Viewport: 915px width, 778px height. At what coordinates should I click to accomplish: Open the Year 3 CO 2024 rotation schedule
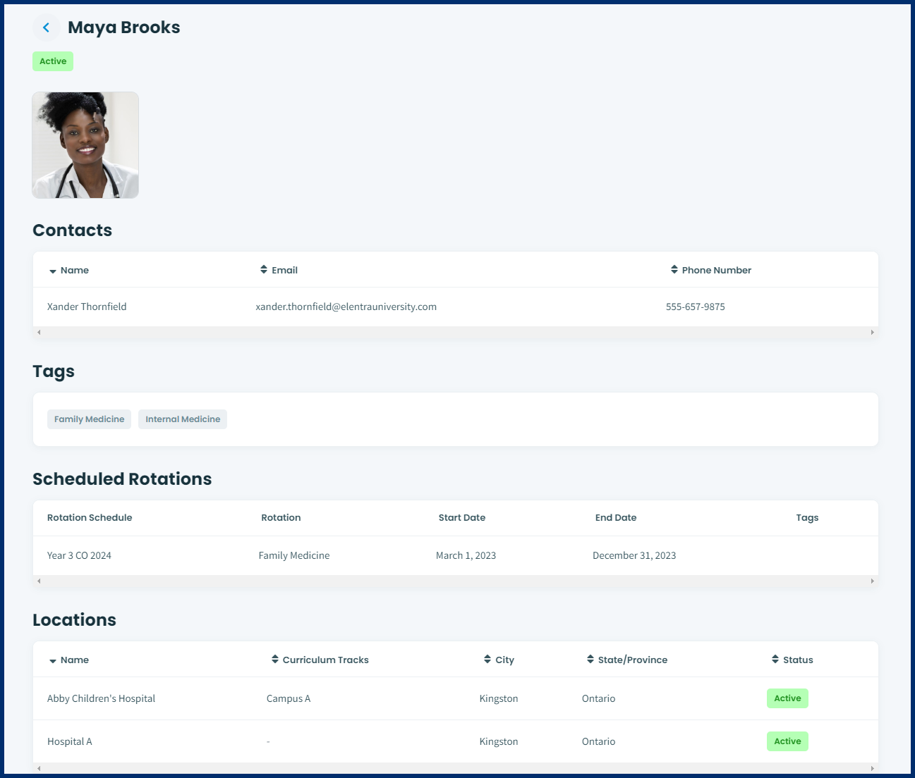[x=79, y=555]
